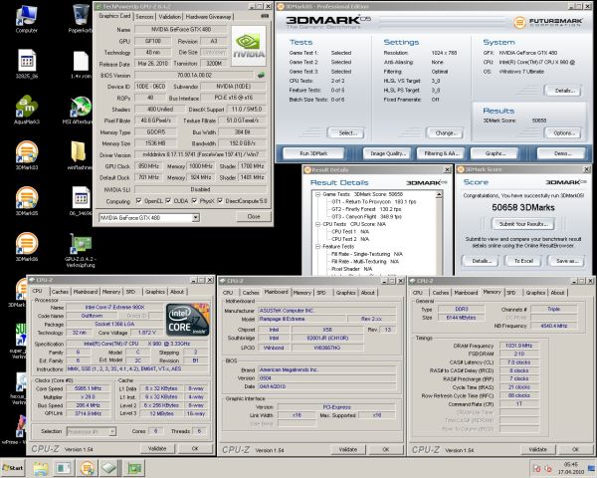This screenshot has width=597, height=478.
Task: Launch the 3DMark06 desktop shortcut
Action: [x=27, y=246]
